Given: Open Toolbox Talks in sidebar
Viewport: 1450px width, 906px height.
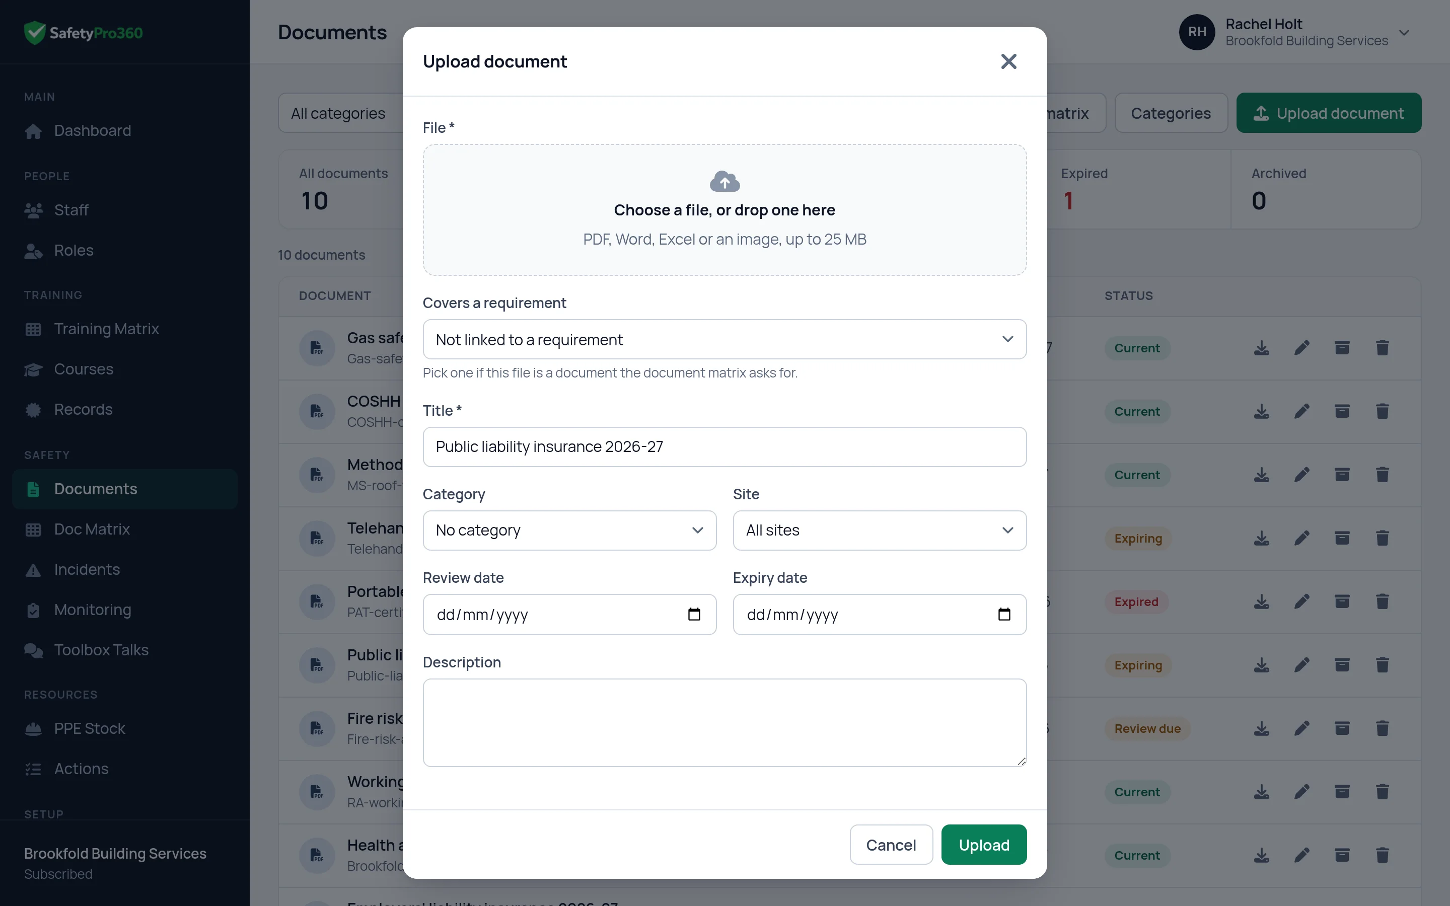Looking at the screenshot, I should [x=125, y=650].
